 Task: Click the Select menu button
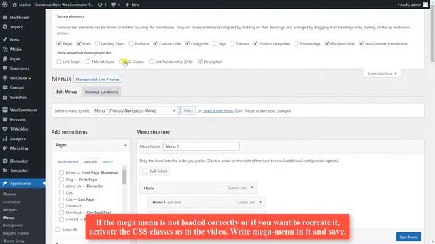(x=188, y=110)
